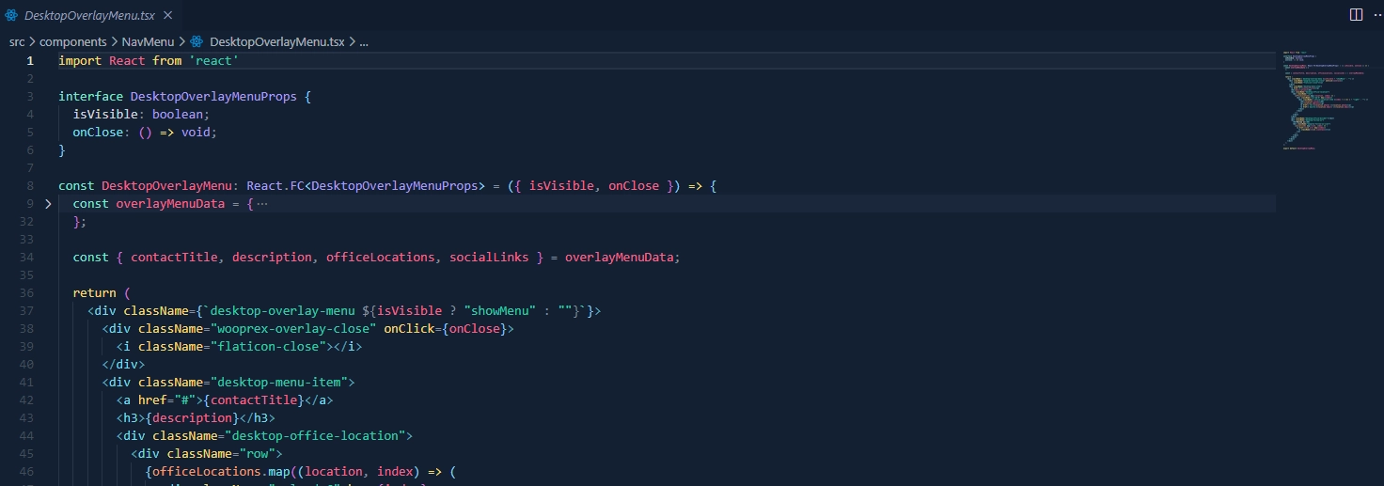
Task: Open the src breadcrumb segment
Action: tap(17, 42)
